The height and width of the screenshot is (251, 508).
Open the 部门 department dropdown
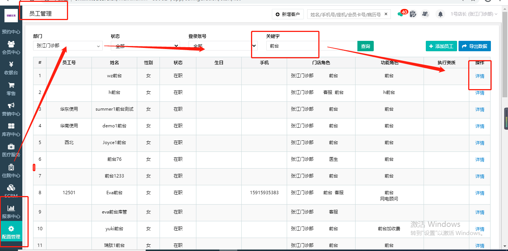coord(67,46)
